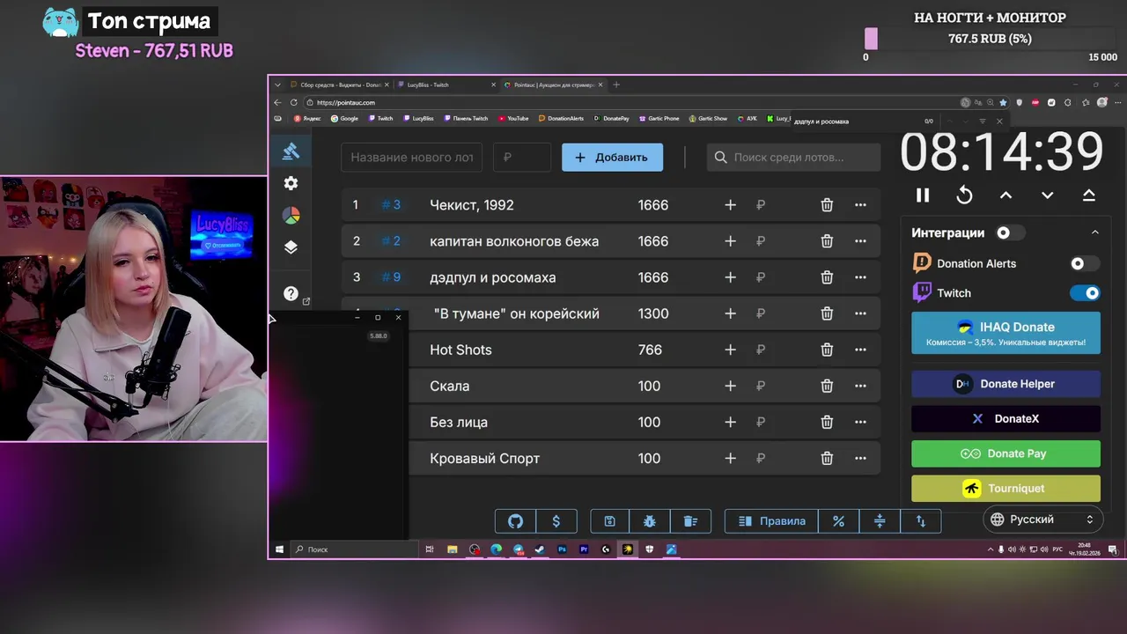This screenshot has width=1127, height=634.
Task: Click the Добавить button
Action: click(612, 158)
